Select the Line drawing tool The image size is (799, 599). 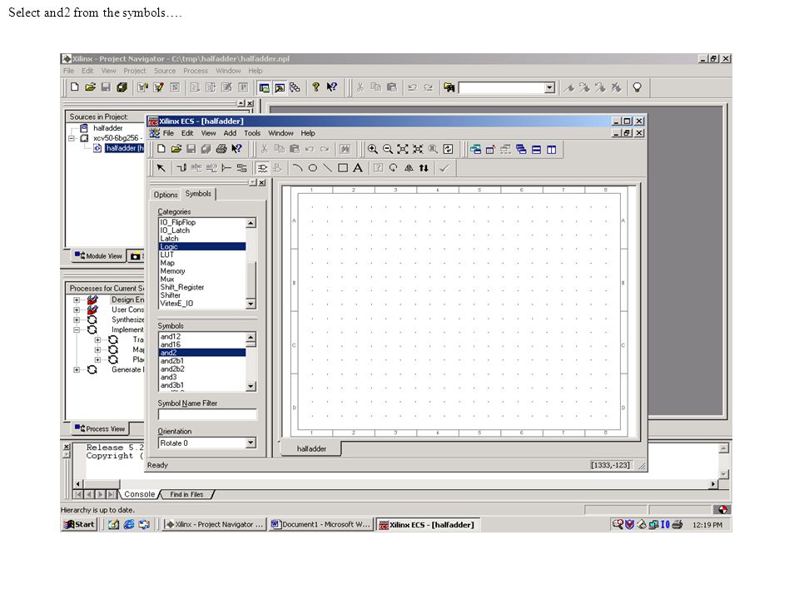point(328,167)
